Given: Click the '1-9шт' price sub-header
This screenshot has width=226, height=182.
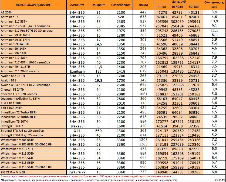Looking at the screenshot, I should [x=162, y=7].
